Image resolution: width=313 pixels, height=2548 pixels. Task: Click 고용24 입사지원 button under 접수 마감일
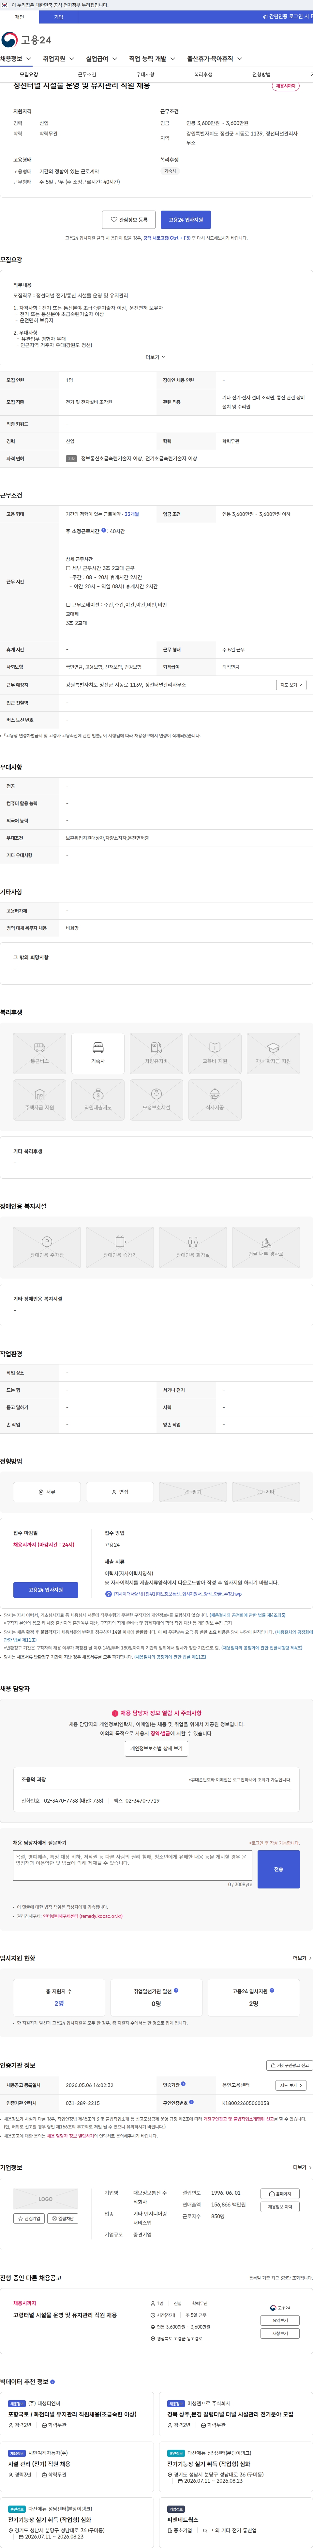(45, 1589)
